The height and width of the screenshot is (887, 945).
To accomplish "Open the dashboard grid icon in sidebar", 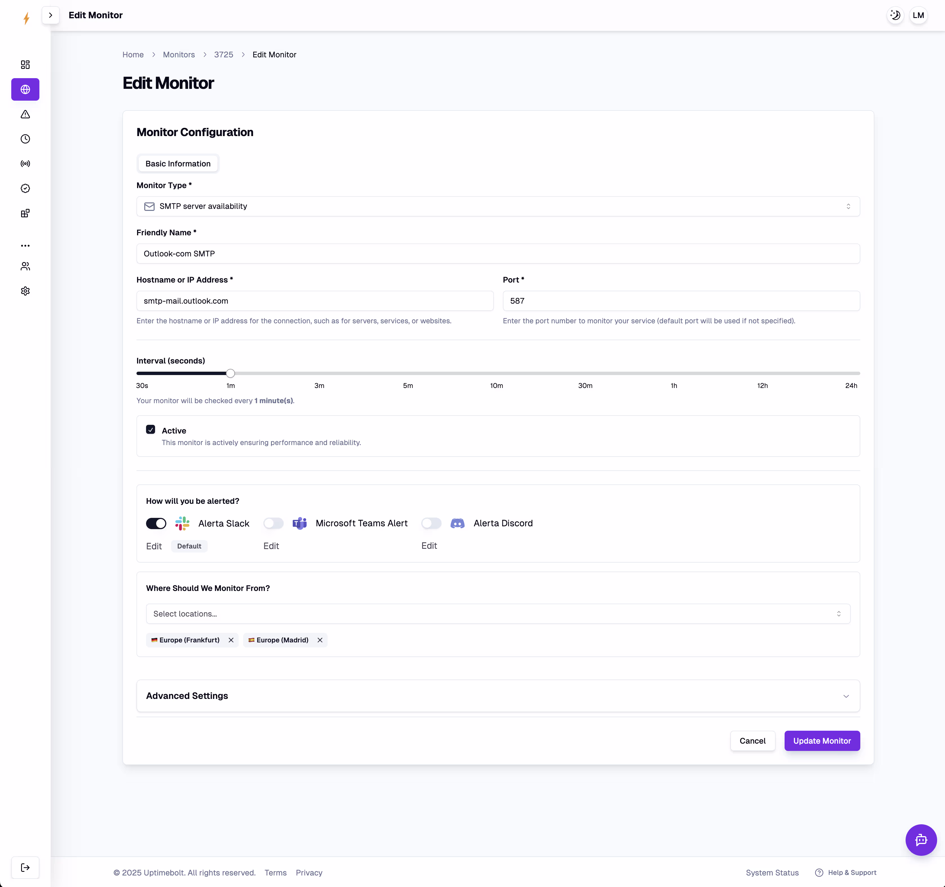I will coord(25,65).
